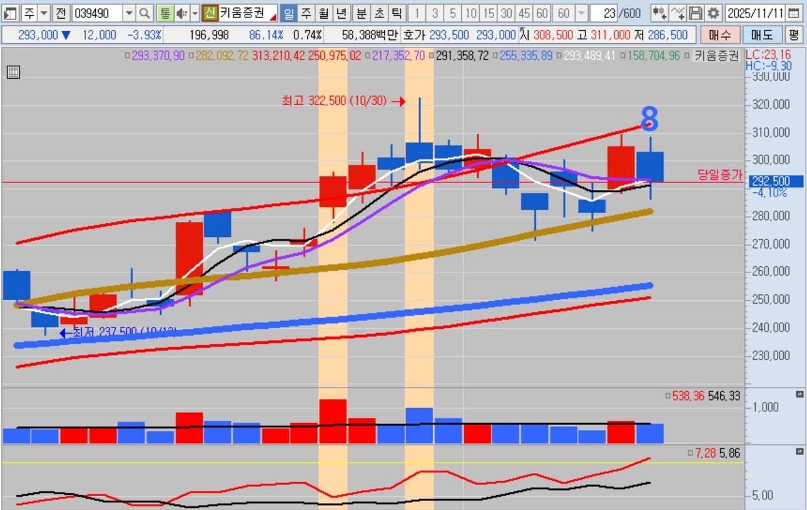Toggle the green 통 button
This screenshot has height=510, width=807.
pyautogui.click(x=165, y=12)
